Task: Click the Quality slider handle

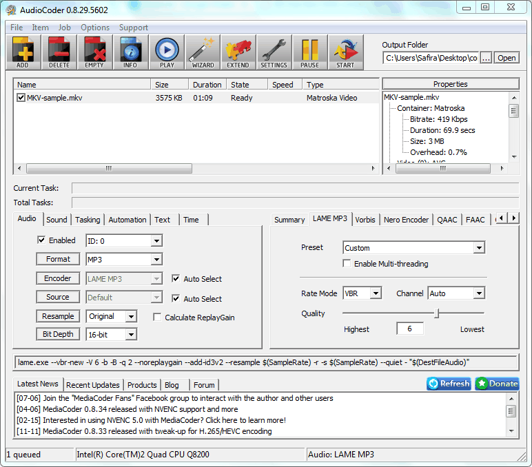Action: click(437, 313)
